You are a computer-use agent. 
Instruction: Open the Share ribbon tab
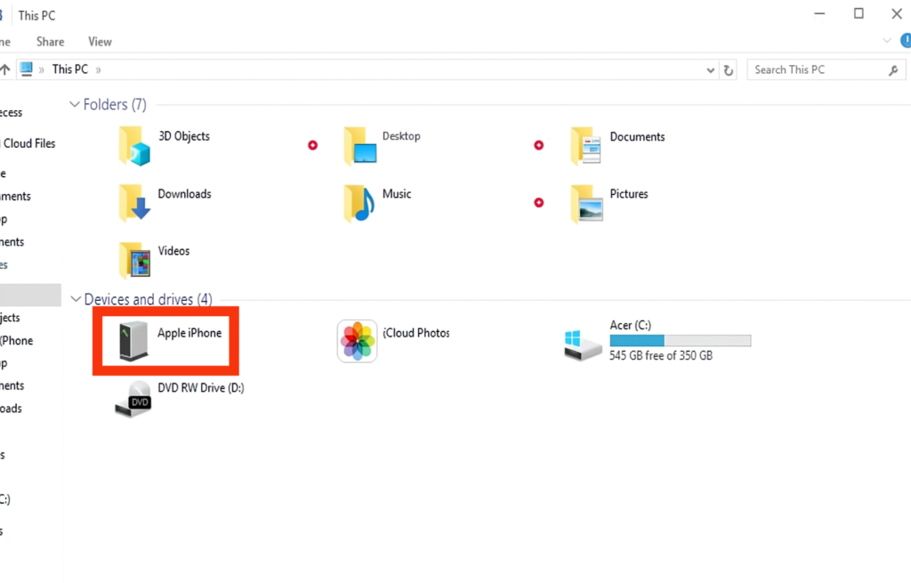[x=50, y=42]
